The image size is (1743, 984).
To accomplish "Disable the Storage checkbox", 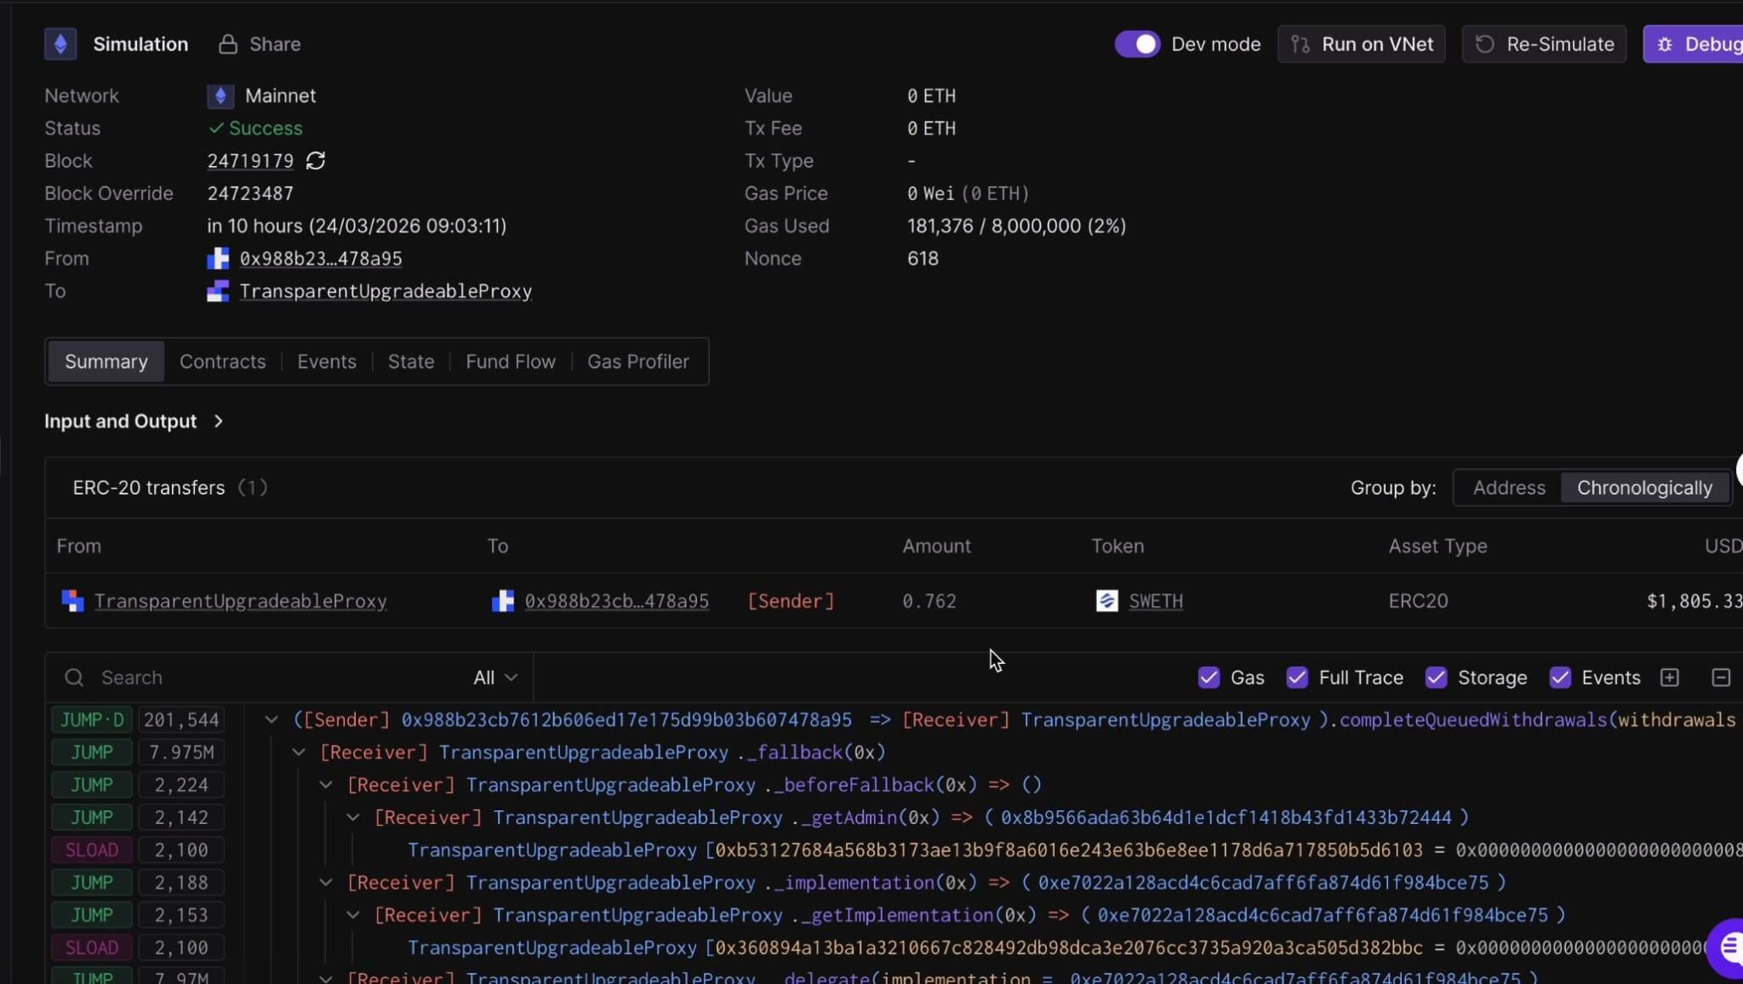I will (x=1436, y=678).
